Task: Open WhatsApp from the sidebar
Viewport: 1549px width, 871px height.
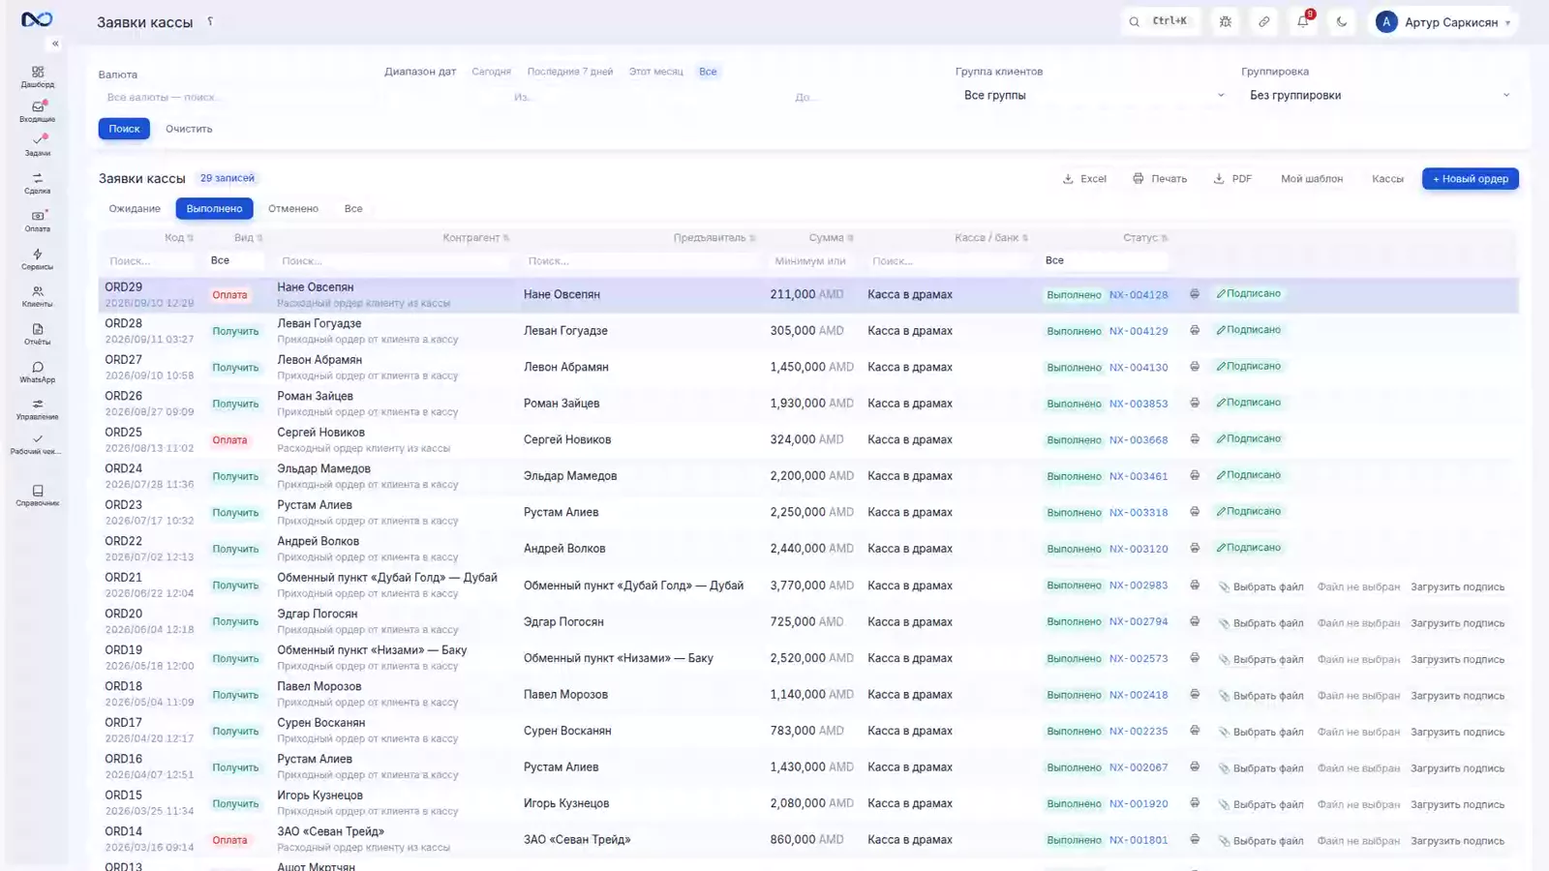Action: [x=38, y=373]
